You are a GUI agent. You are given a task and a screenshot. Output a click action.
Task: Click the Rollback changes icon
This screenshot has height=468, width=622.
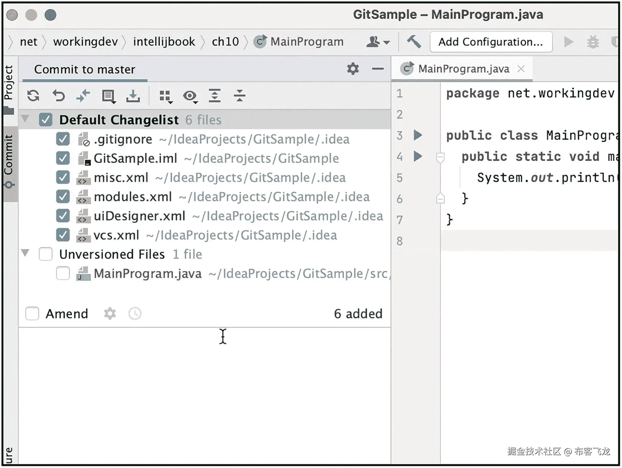click(x=58, y=96)
